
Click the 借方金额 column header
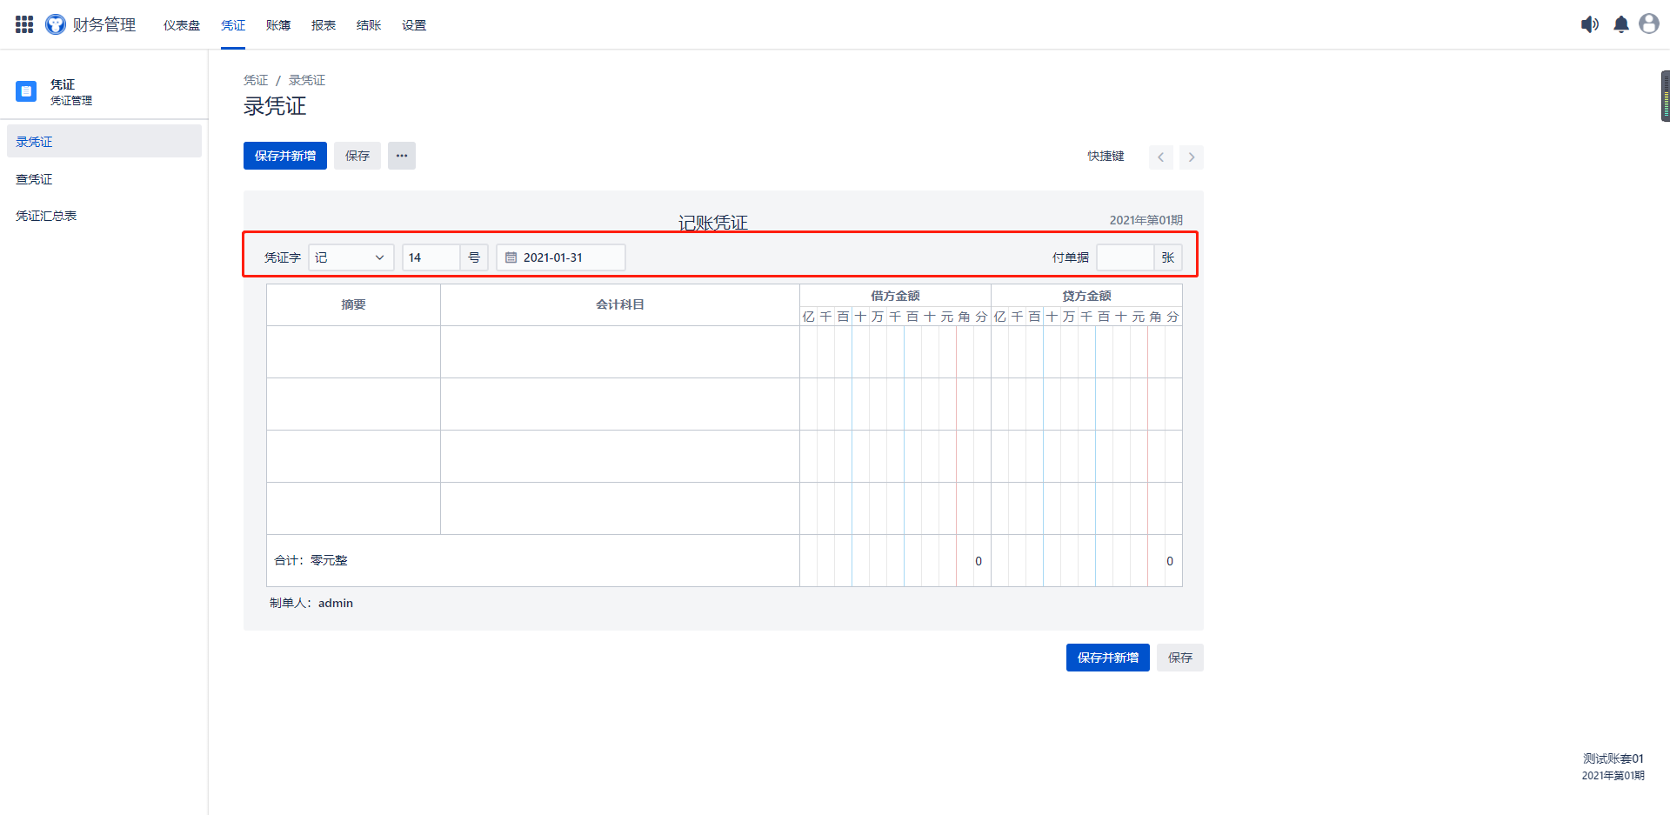pyautogui.click(x=895, y=296)
